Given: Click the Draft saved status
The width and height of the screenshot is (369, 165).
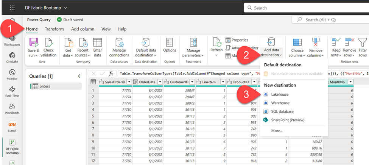Looking at the screenshot, I should pyautogui.click(x=70, y=20).
